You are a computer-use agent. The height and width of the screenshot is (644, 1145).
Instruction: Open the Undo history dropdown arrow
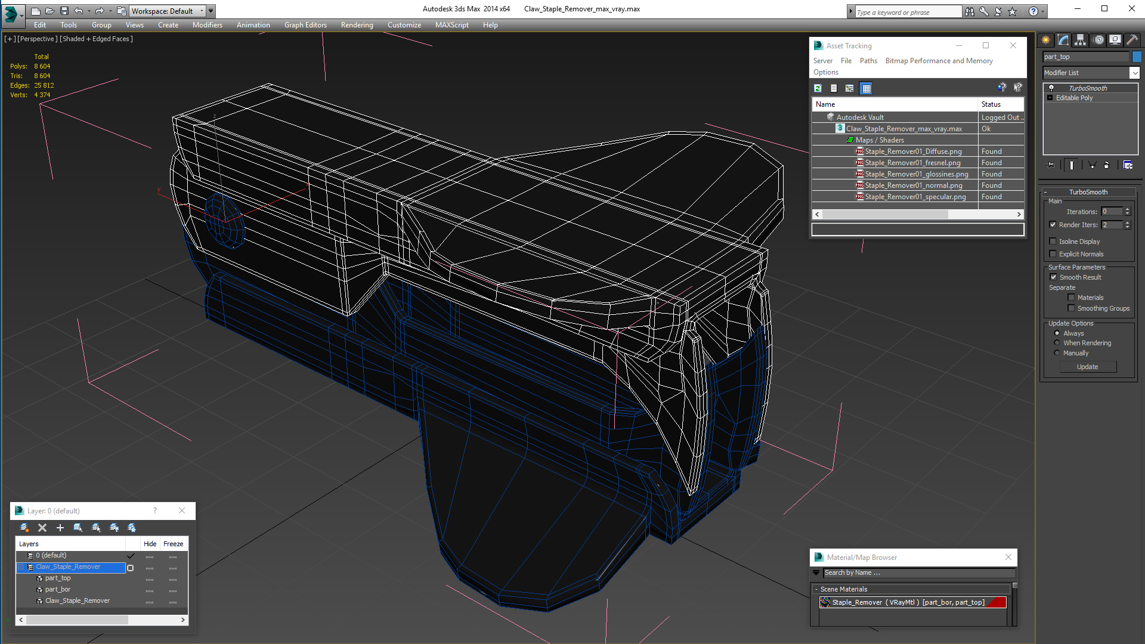click(89, 11)
